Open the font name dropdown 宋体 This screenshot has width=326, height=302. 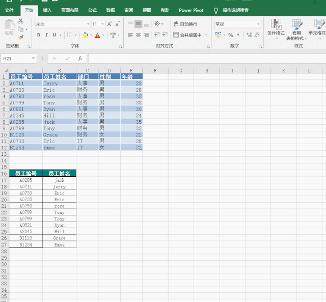88,24
